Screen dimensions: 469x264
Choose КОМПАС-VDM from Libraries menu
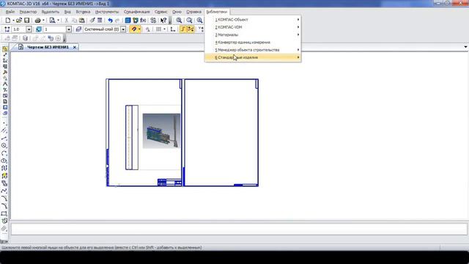(x=253, y=27)
